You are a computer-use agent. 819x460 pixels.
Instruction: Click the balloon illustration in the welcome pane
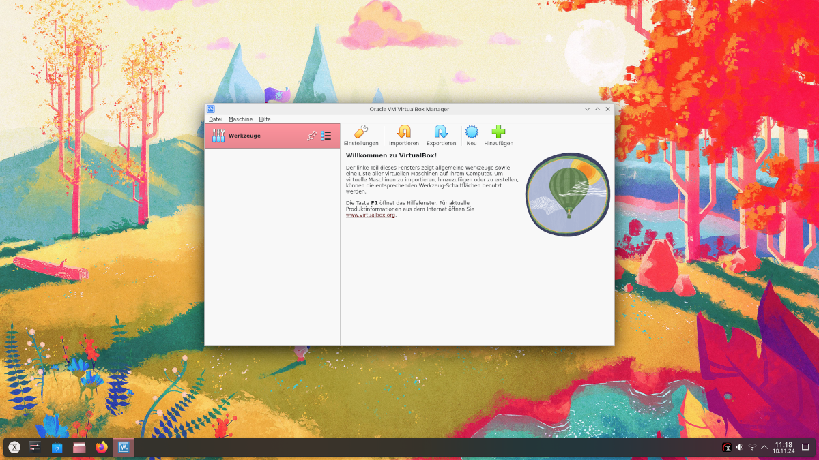[x=568, y=195]
